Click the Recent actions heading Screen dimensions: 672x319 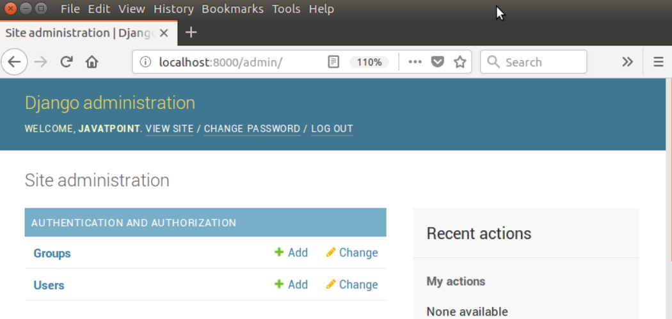(x=479, y=233)
